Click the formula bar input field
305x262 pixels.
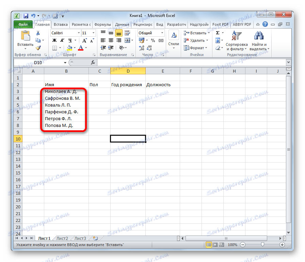192,62
